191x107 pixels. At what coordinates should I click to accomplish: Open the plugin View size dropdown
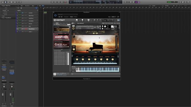[x=113, y=17]
